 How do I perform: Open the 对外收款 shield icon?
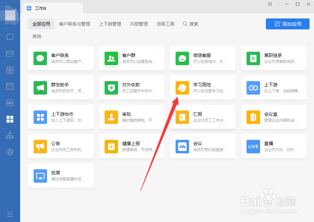click(x=111, y=88)
